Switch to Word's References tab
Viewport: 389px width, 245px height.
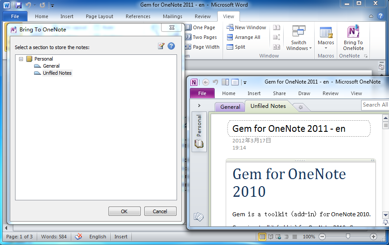[138, 16]
